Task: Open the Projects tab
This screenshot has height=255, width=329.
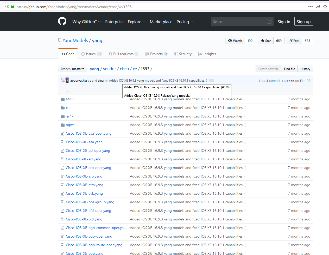Action: click(156, 54)
